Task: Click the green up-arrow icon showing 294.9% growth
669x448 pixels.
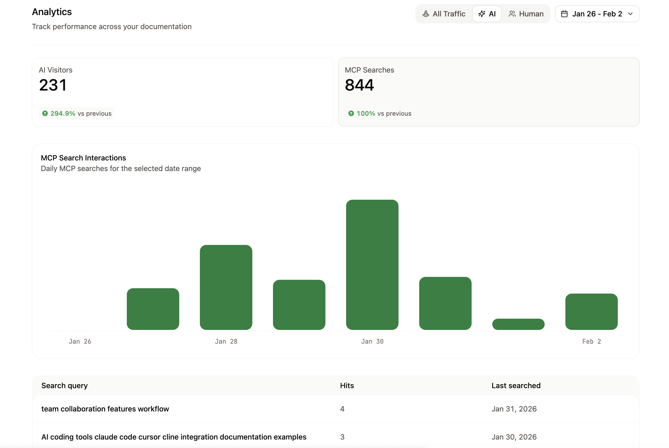Action: pos(45,113)
